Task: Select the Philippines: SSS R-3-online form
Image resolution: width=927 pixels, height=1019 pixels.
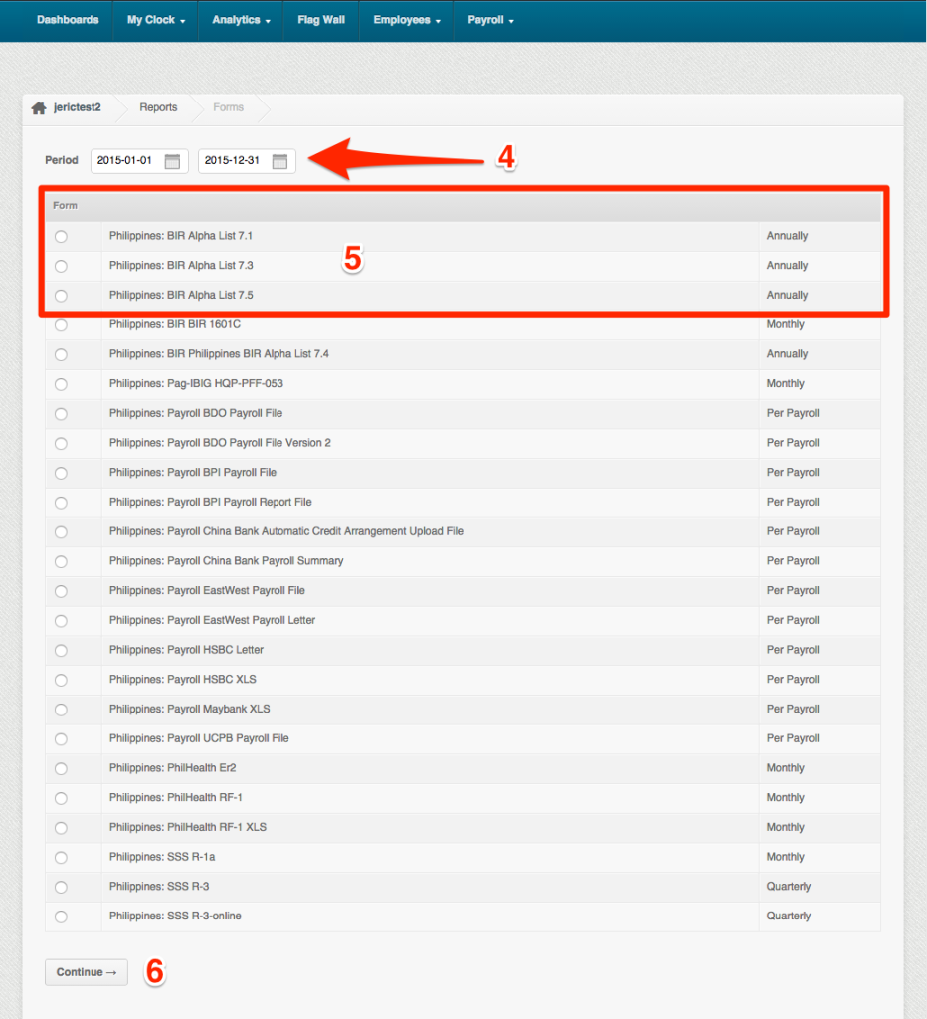Action: coord(60,916)
